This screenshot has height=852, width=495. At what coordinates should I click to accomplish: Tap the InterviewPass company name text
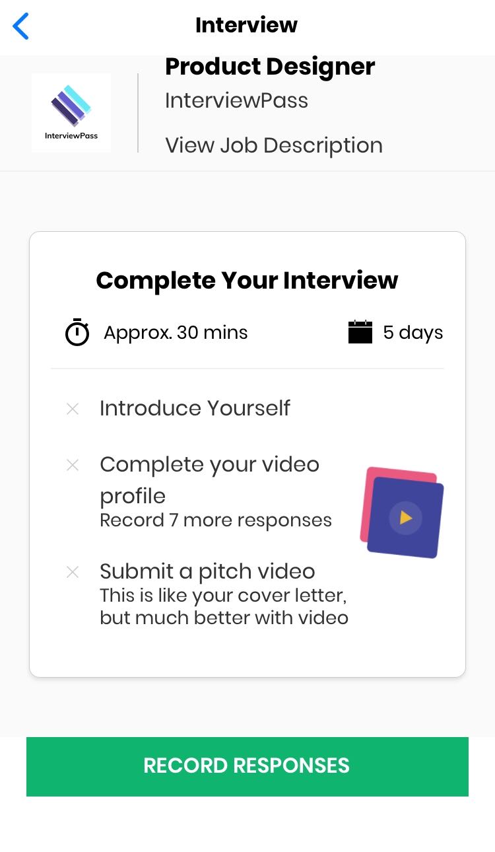point(236,101)
